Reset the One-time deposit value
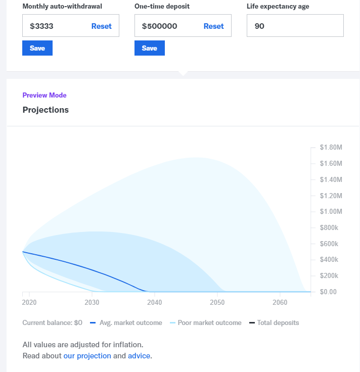Screen dimensions: 360x372 click(213, 26)
